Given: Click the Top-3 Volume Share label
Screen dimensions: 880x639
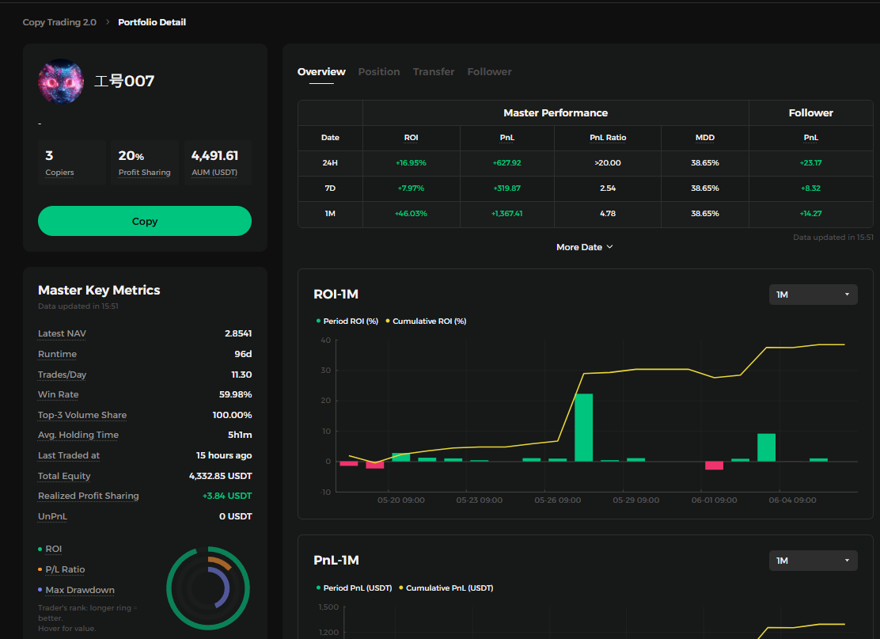Looking at the screenshot, I should point(82,415).
